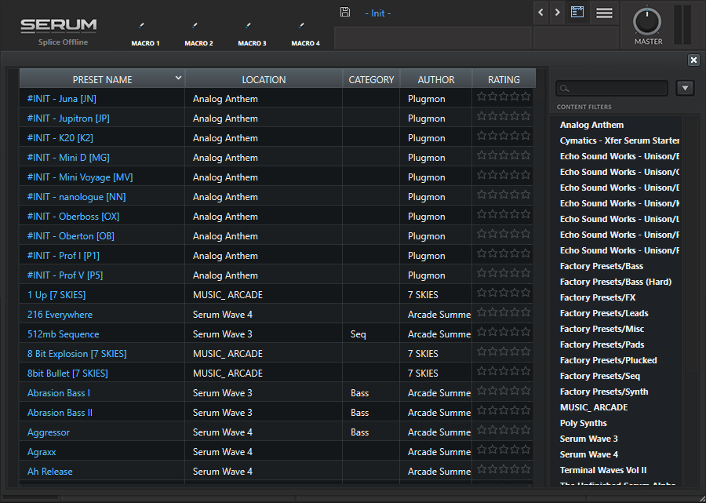Go to previous preset arrow
This screenshot has width=706, height=503.
540,13
